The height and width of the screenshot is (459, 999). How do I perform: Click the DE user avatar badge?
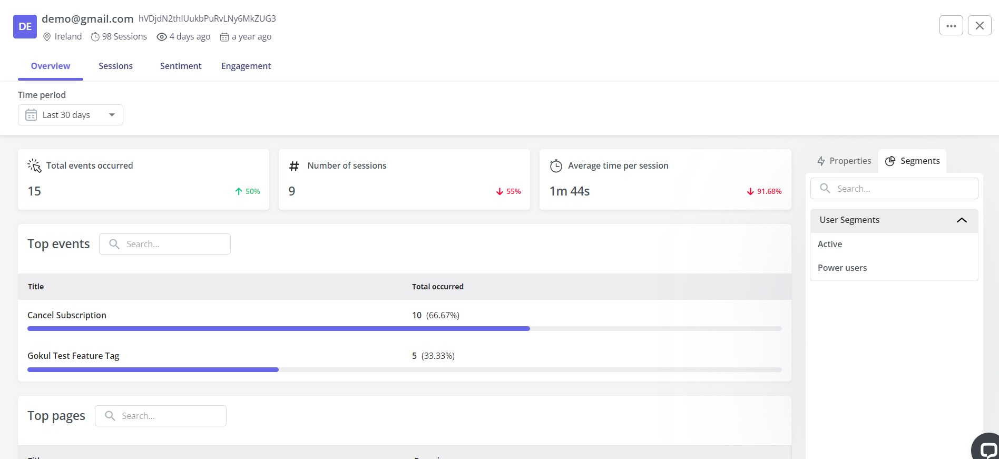pyautogui.click(x=25, y=26)
